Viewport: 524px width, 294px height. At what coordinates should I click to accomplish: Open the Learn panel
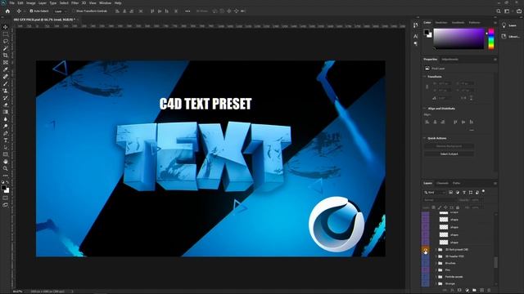[x=509, y=25]
